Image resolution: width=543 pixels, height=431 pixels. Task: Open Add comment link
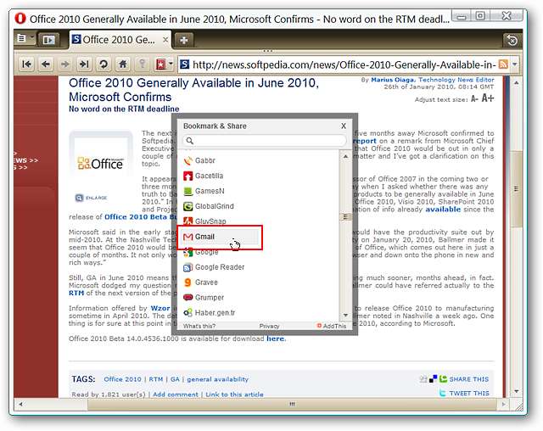pyautogui.click(x=176, y=395)
